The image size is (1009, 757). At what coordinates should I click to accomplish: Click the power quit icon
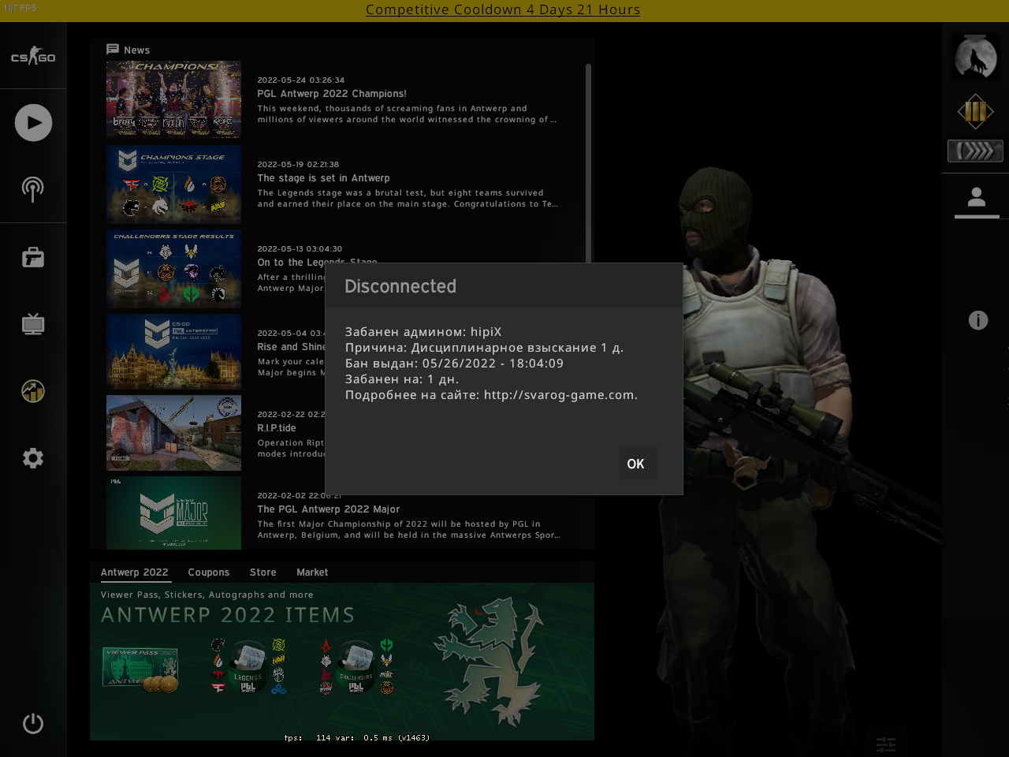[x=33, y=723]
